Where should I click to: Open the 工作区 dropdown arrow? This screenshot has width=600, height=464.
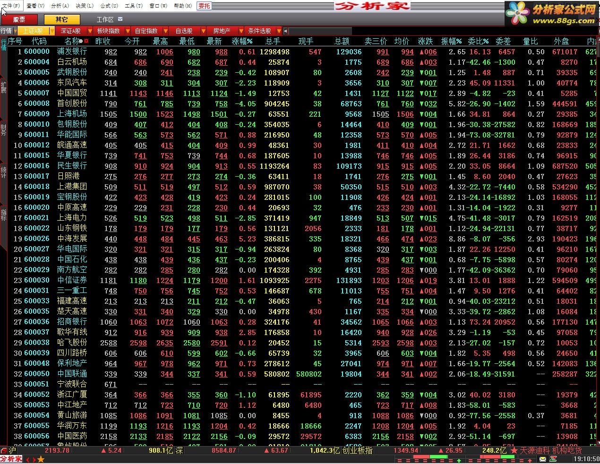coord(120,19)
